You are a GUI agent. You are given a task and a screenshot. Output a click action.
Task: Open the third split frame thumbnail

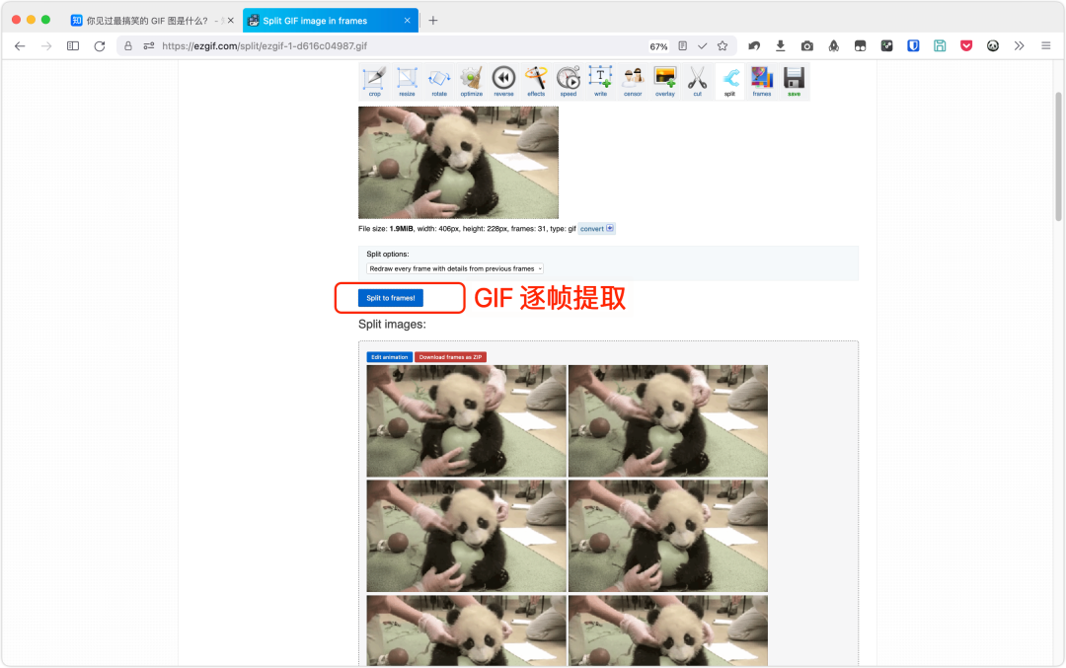pos(466,536)
